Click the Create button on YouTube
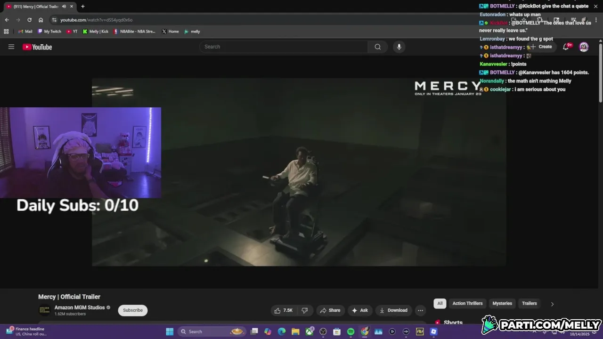The width and height of the screenshot is (603, 339). coord(541,47)
